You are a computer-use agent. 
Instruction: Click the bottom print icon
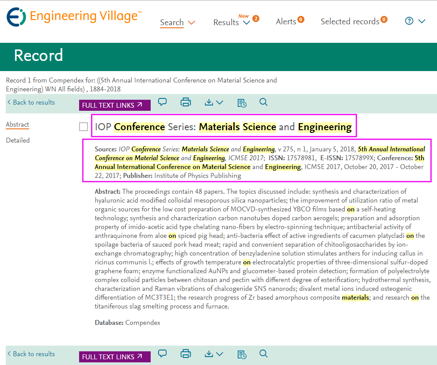tap(186, 354)
